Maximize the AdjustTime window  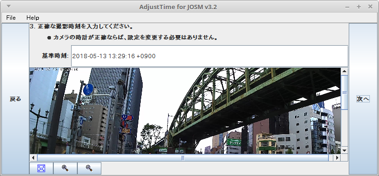(x=359, y=7)
